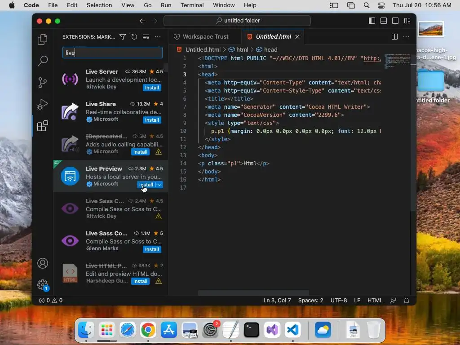Viewport: 460px width, 345px height.
Task: Close the Untitled.html tab
Action: tap(297, 37)
